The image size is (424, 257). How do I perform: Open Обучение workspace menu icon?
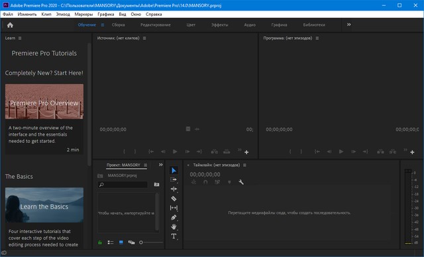tap(103, 25)
